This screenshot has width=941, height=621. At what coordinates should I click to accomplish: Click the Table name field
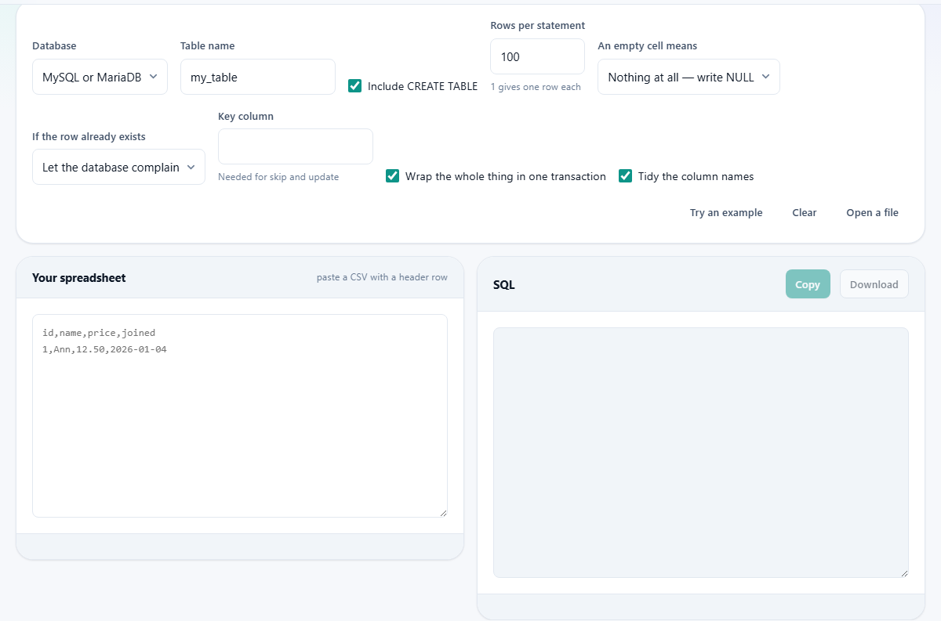point(258,77)
